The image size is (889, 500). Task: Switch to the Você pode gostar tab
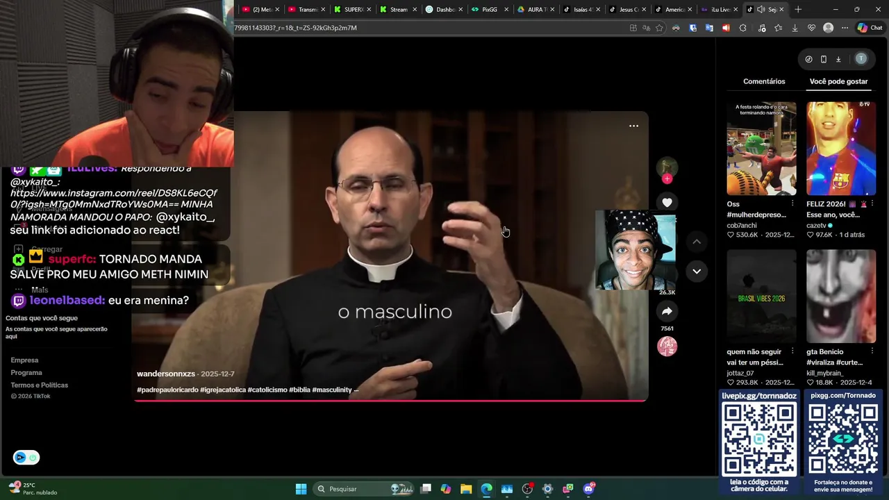[x=838, y=81]
